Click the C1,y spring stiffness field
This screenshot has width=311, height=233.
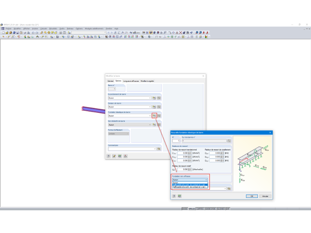[x=183, y=157]
